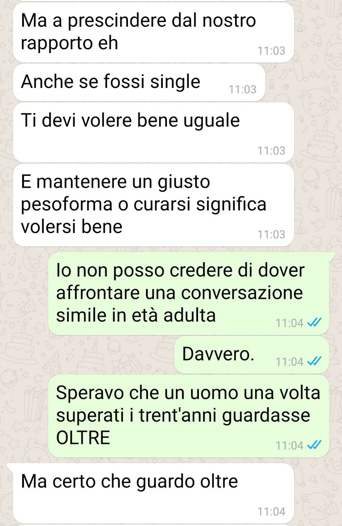Select 'Ma certo che guardo oltre' message

[x=153, y=493]
